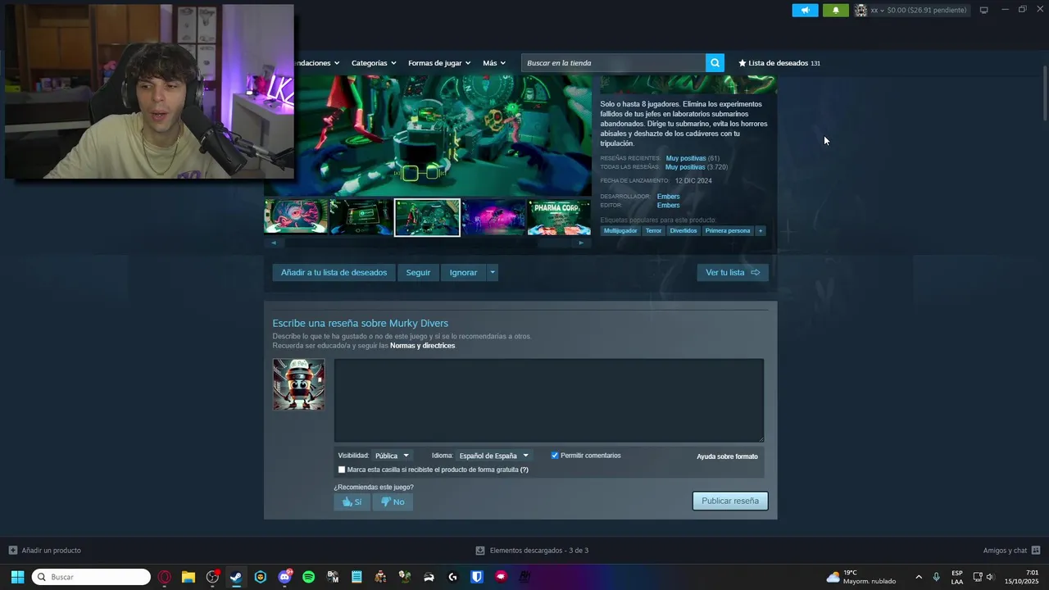The height and width of the screenshot is (590, 1049).
Task: Open friends and chat icon
Action: click(1036, 550)
